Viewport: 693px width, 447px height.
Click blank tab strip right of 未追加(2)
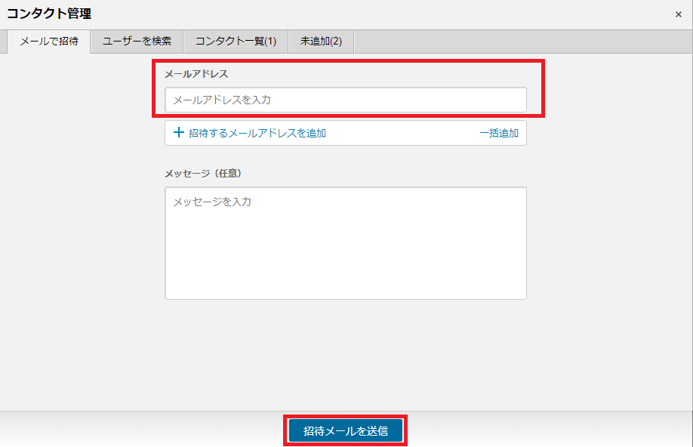tap(521, 42)
